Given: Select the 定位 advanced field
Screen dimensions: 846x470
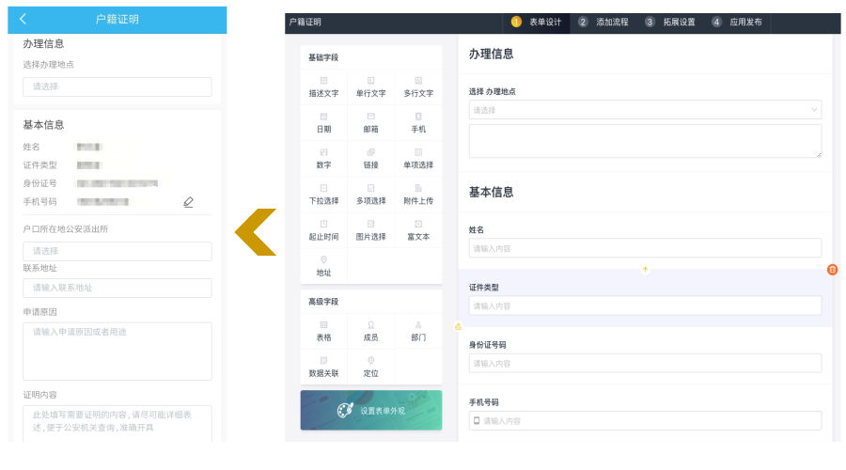Looking at the screenshot, I should click(x=370, y=366).
